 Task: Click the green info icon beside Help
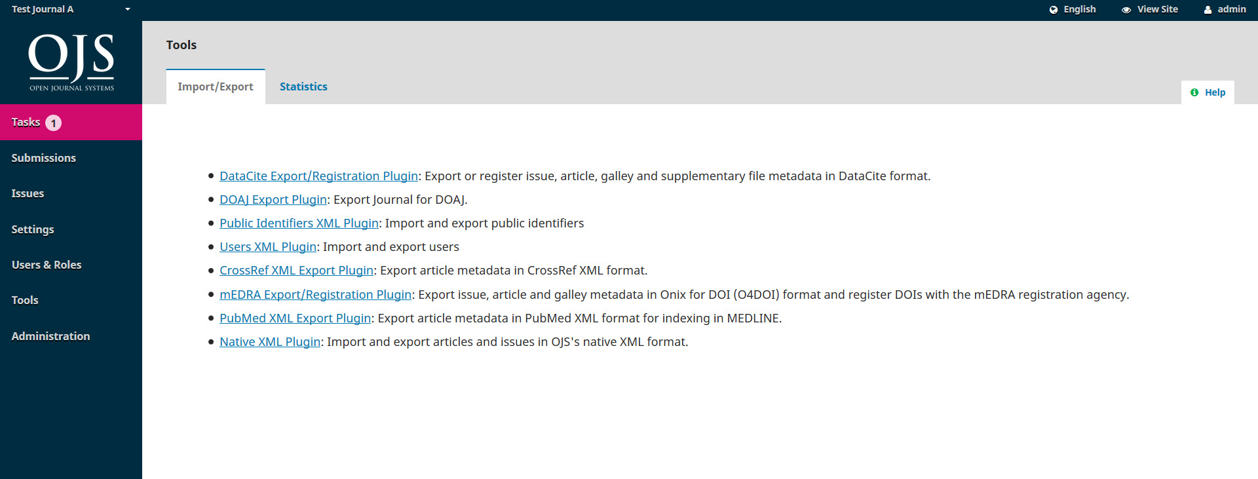click(x=1194, y=92)
